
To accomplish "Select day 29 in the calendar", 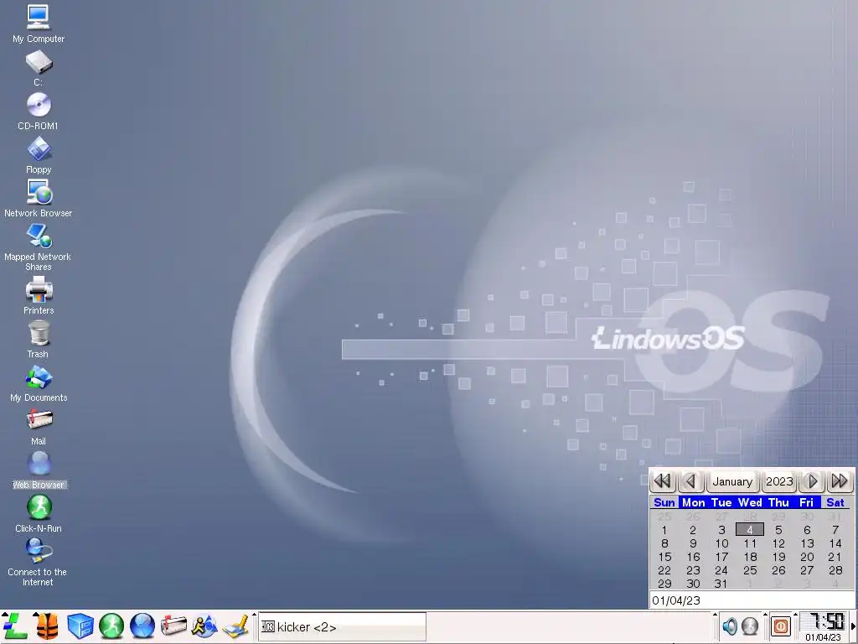I will tap(664, 584).
